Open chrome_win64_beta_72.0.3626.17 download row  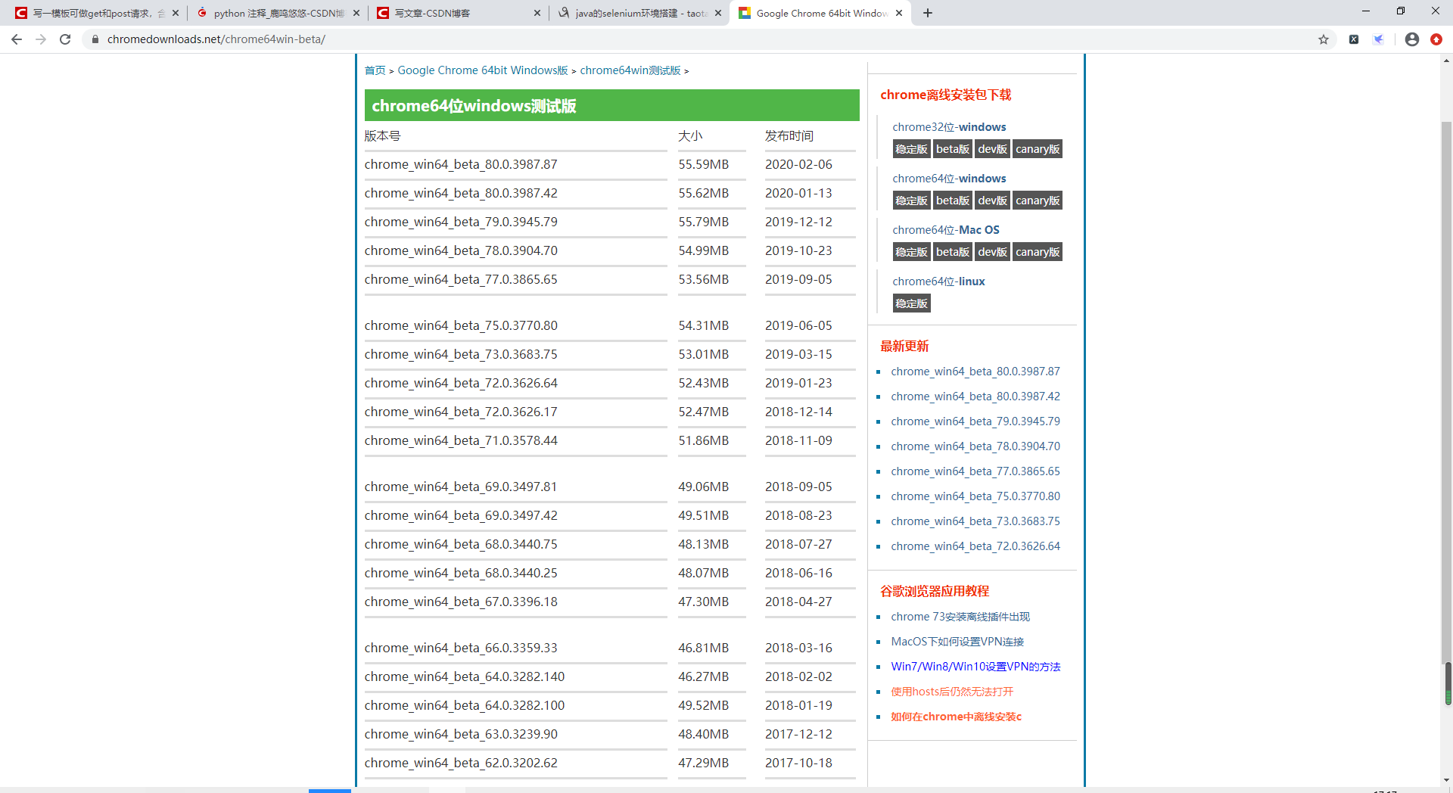(x=461, y=412)
